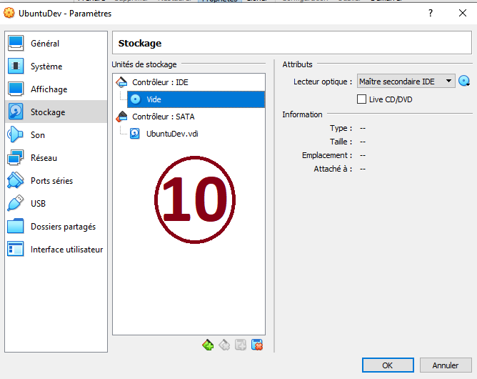The image size is (477, 379).
Task: Switch to the Système settings category
Action: [46, 67]
